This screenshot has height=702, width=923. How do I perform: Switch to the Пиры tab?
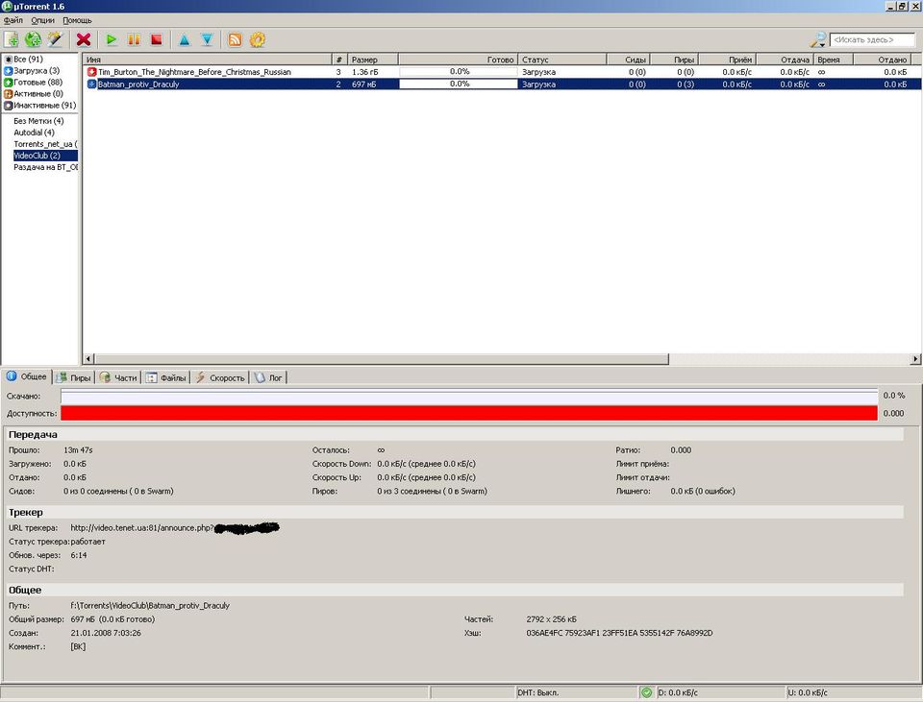[x=74, y=378]
